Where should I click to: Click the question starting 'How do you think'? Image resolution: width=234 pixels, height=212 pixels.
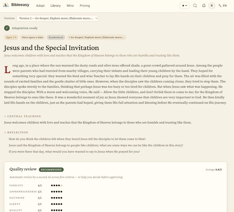tap(77, 139)
